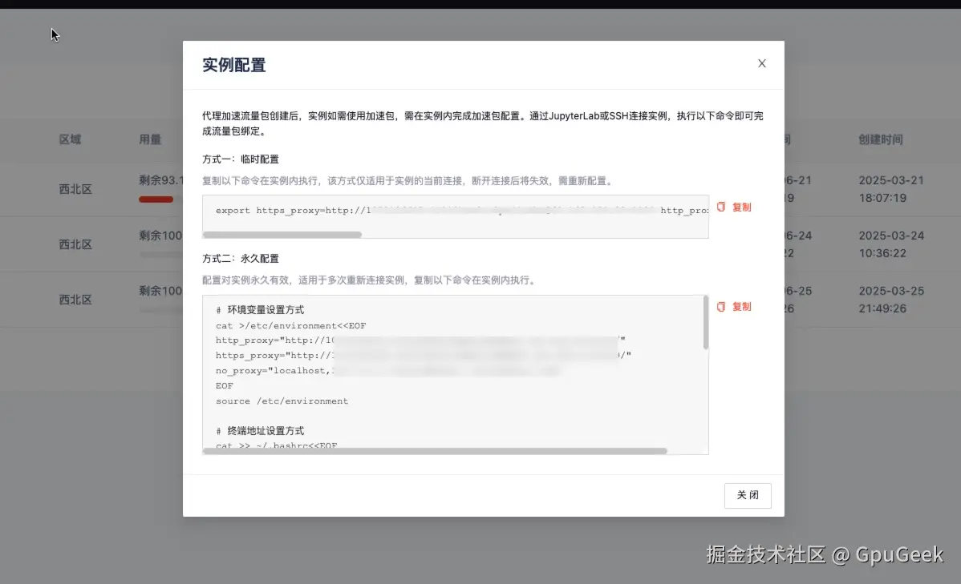
Task: Click the '# 环境变量设置方式' comment line
Action: click(x=260, y=310)
